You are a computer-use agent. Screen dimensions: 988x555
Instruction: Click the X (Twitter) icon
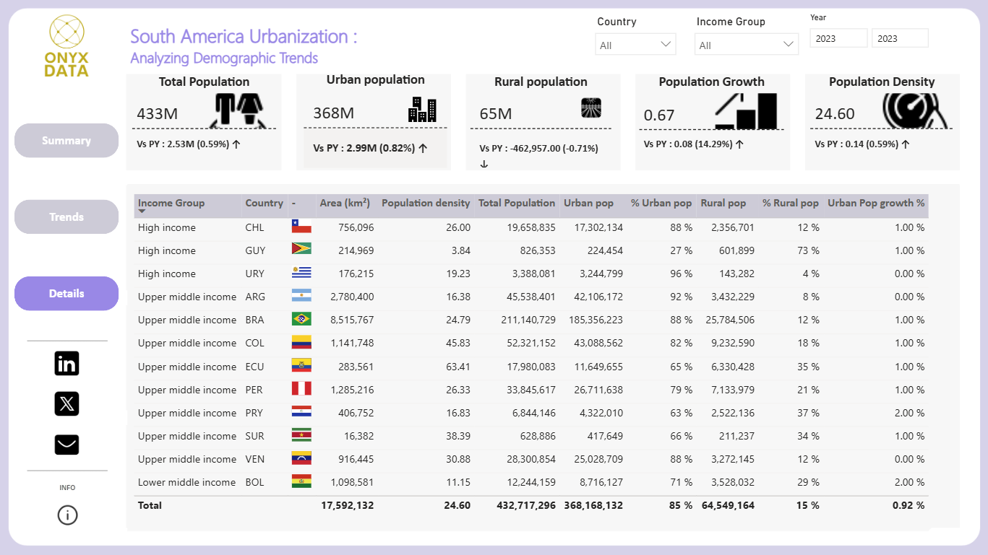pos(66,403)
